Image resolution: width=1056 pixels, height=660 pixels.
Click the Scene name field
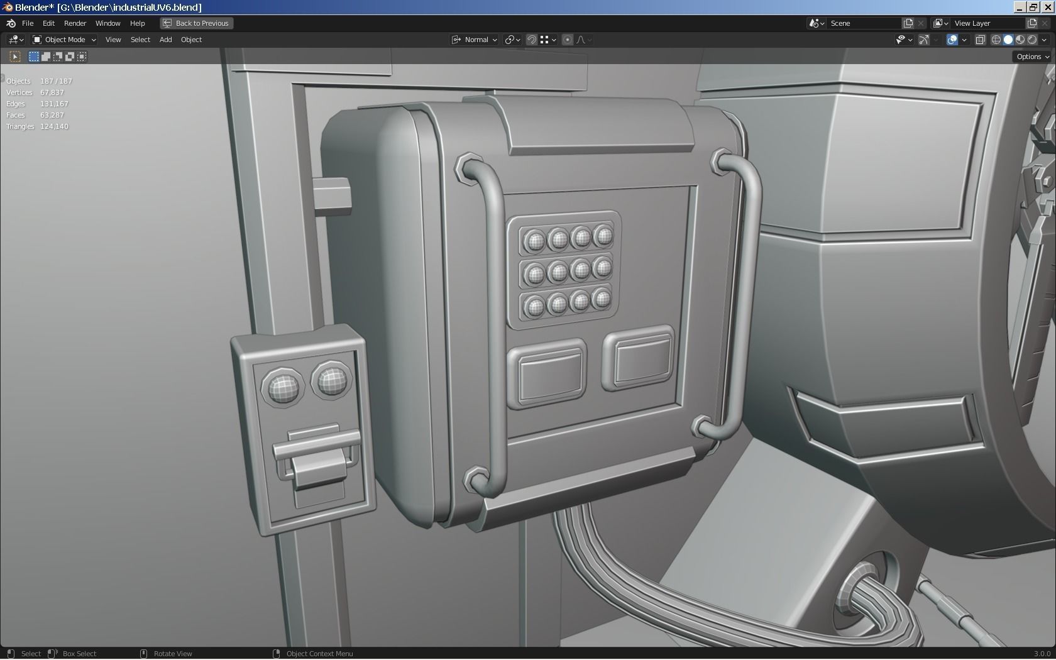click(x=864, y=23)
